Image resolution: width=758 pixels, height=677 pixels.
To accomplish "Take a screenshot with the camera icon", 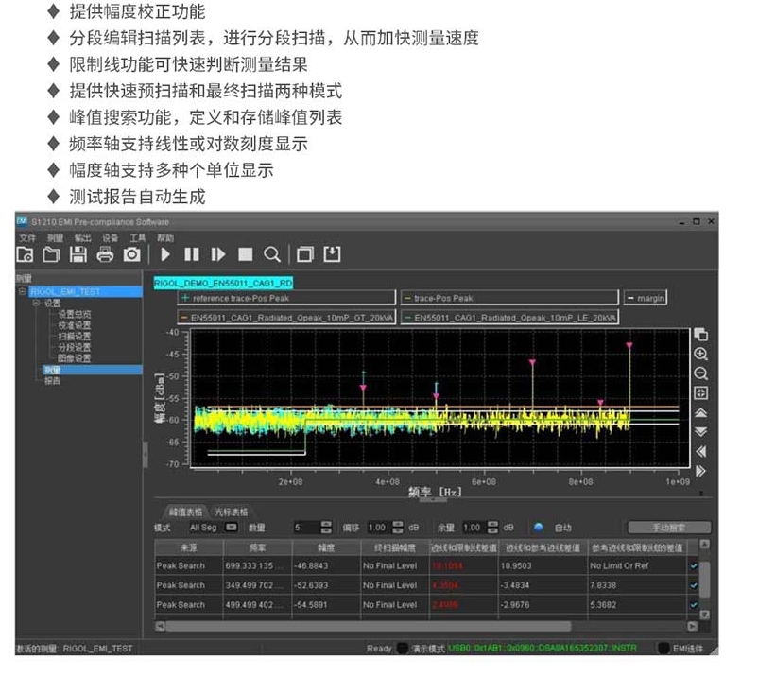I will (131, 254).
